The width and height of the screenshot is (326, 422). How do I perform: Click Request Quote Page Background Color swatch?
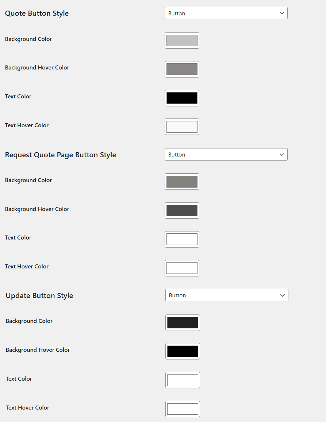point(182,181)
